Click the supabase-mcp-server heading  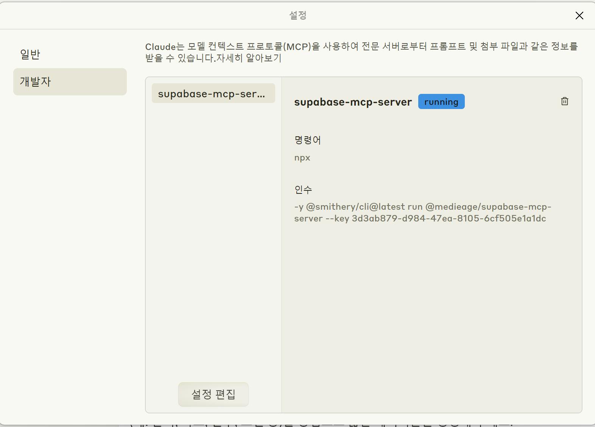353,102
